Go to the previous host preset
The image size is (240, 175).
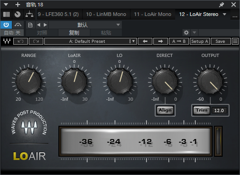39,25
